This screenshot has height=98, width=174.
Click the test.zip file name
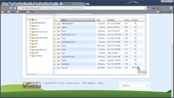click(64, 68)
